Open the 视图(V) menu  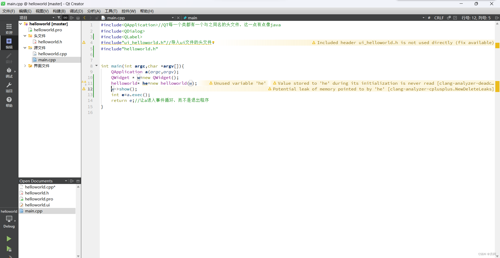pos(42,11)
